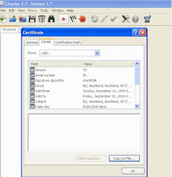Open the Window menu
172x177 pixels.
point(57,11)
